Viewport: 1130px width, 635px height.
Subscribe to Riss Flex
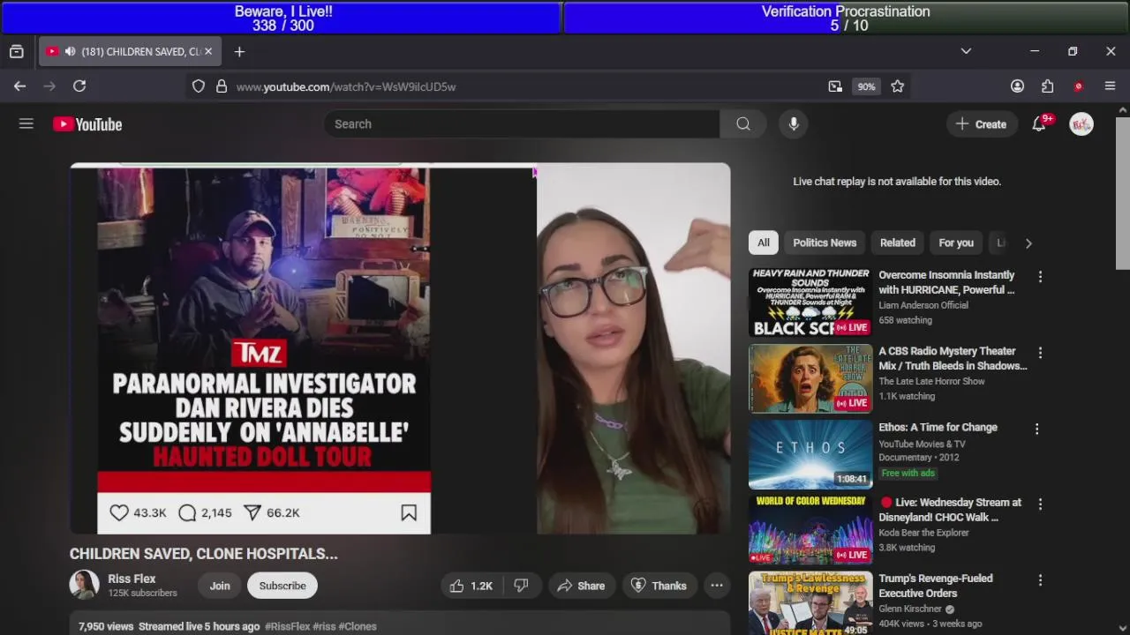point(282,586)
